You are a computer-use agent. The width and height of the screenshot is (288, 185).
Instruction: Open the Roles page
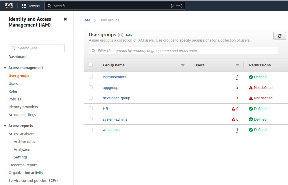(13, 91)
